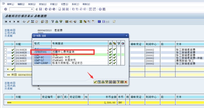Click dialog's bottom Sort descending icon
Image resolution: width=204 pixels, height=108 pixels.
click(107, 82)
